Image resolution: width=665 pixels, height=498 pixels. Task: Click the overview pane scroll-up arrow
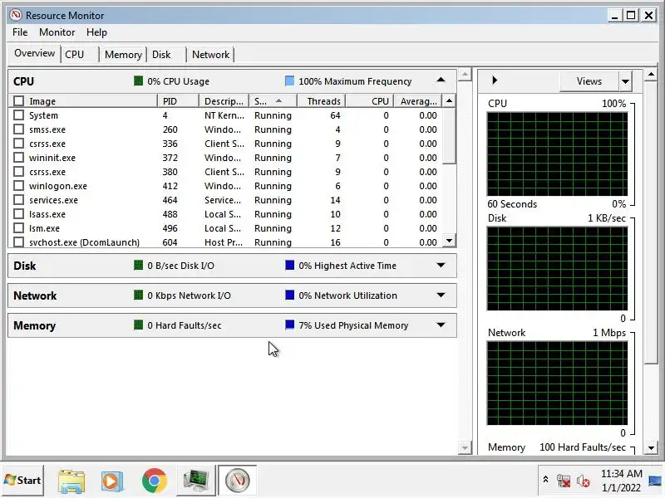(465, 75)
